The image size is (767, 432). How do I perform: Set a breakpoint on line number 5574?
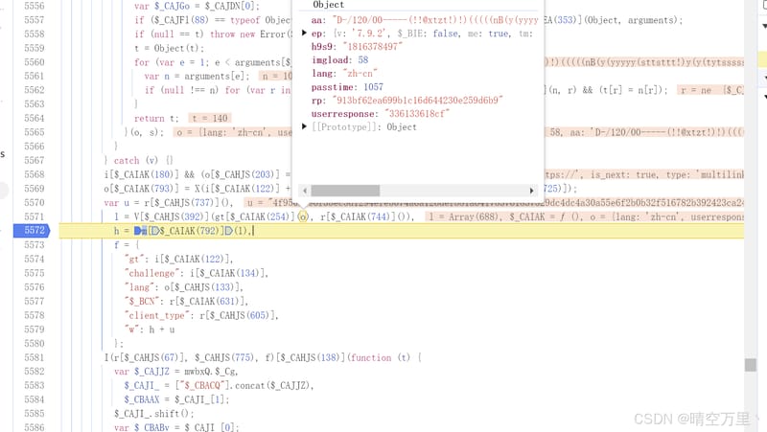(35, 259)
